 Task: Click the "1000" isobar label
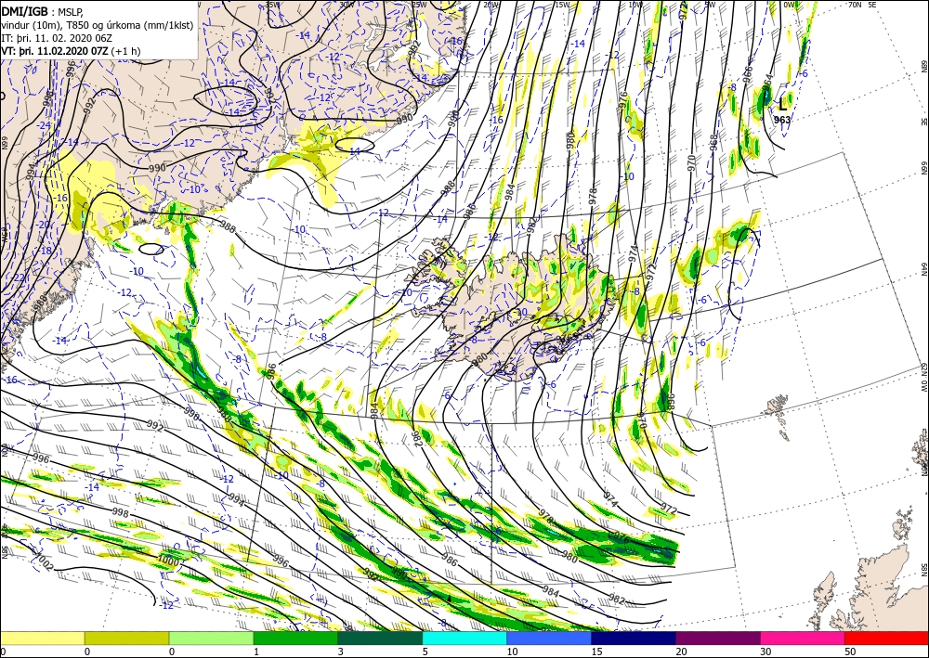click(168, 560)
